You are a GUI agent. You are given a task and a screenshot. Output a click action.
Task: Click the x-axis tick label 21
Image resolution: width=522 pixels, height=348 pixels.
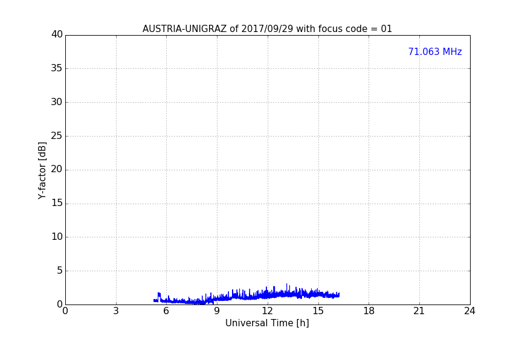[419, 311]
